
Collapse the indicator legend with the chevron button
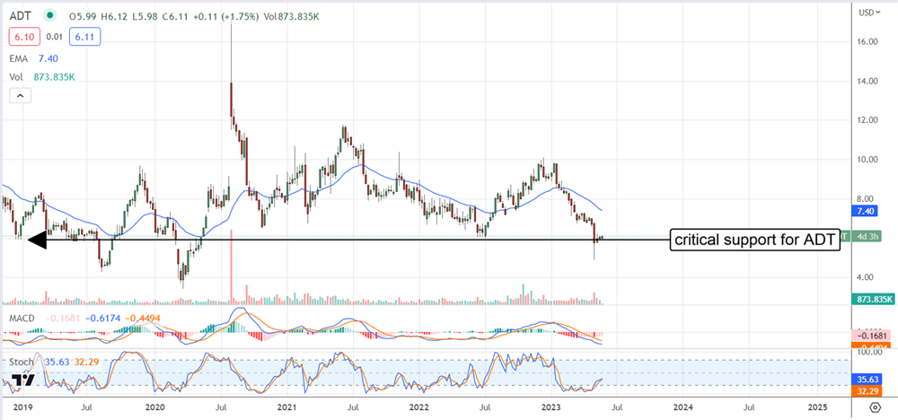(x=21, y=96)
